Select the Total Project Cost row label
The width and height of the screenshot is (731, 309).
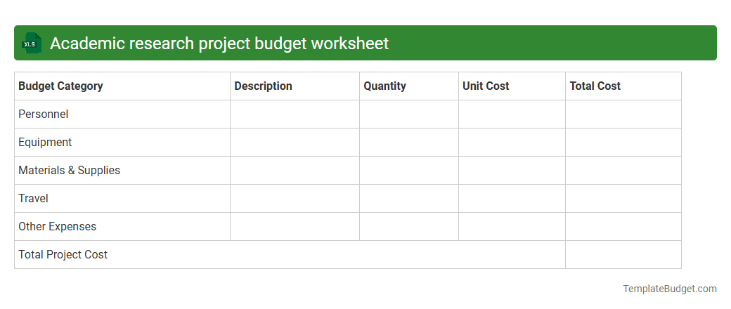coord(63,254)
